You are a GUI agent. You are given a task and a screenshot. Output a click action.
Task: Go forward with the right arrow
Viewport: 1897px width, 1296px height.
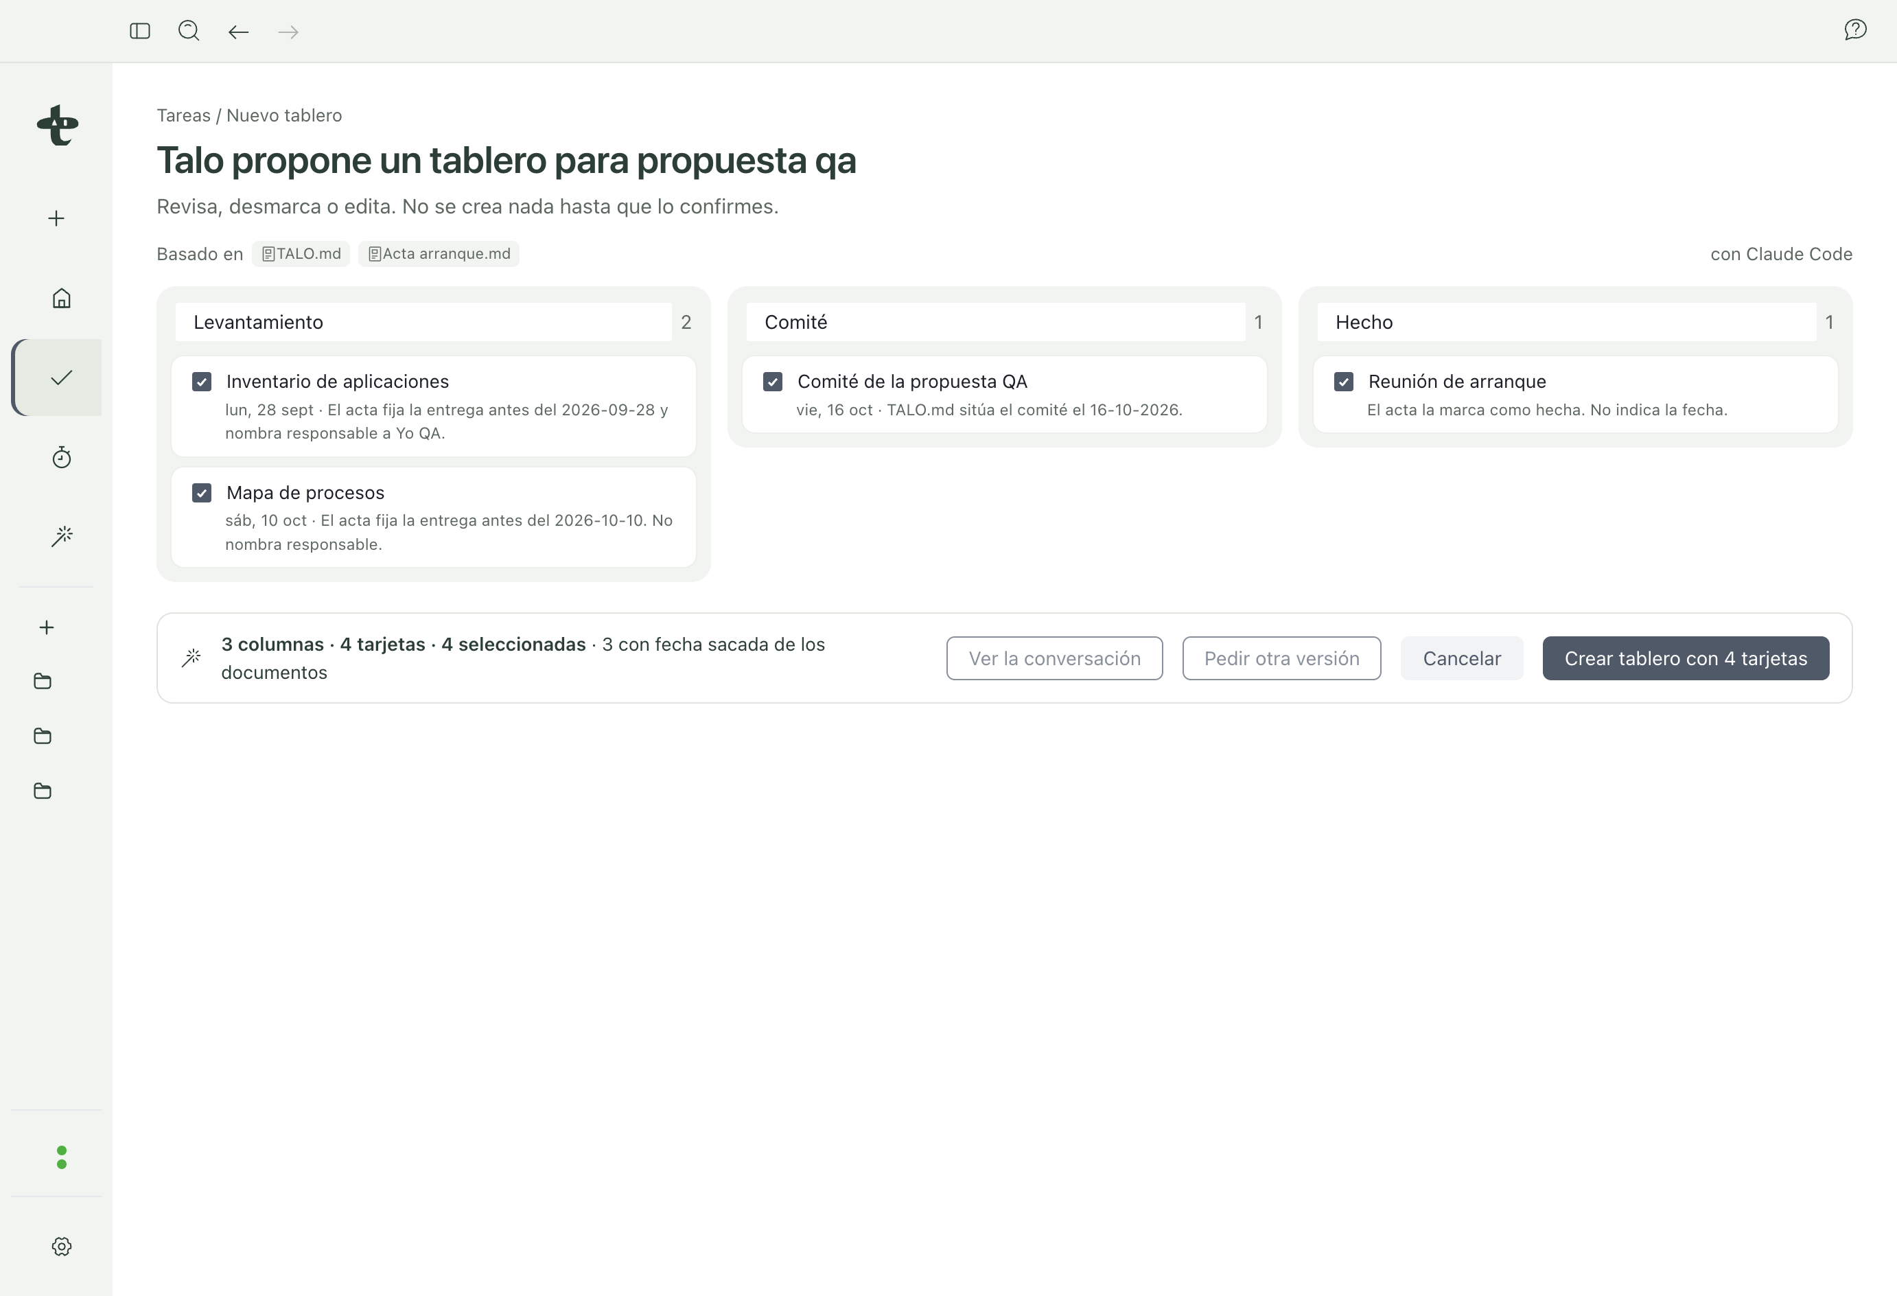(288, 32)
